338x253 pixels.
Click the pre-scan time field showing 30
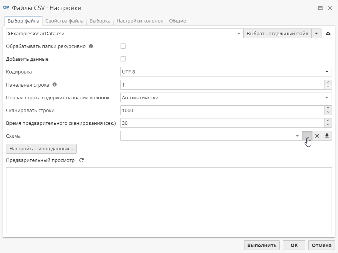click(x=222, y=123)
